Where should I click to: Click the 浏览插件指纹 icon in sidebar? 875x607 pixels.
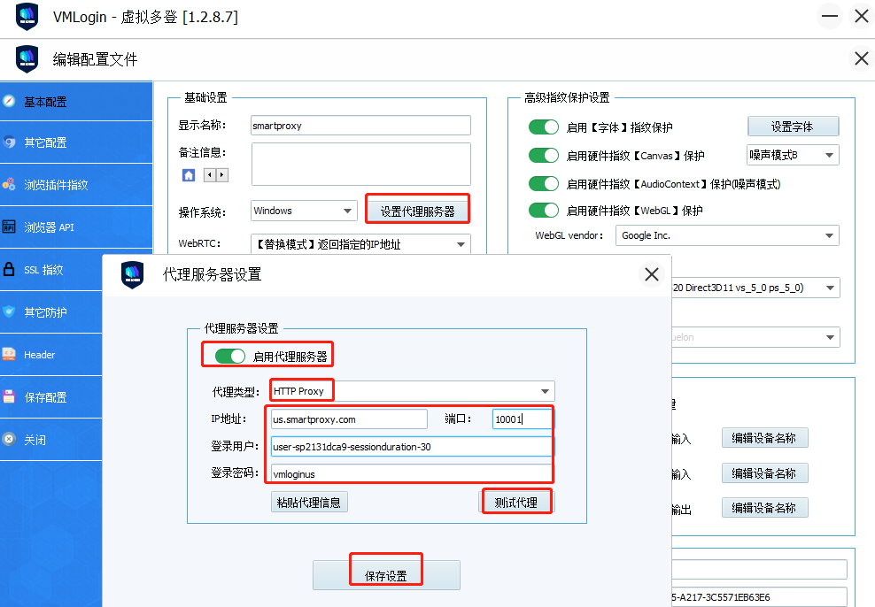pos(10,185)
